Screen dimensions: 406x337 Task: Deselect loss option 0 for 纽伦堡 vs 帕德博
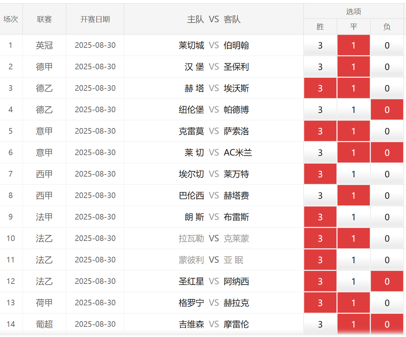[x=387, y=109]
